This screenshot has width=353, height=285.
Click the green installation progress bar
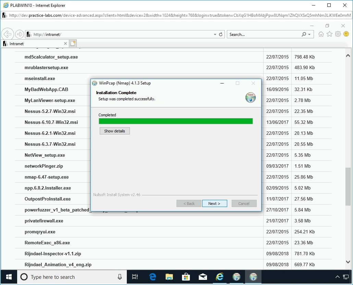click(175, 121)
